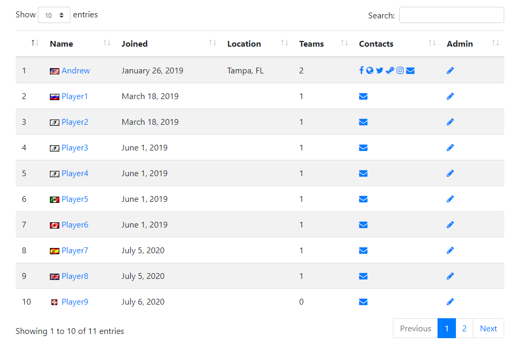Open Andrew's website globe icon

coord(370,70)
